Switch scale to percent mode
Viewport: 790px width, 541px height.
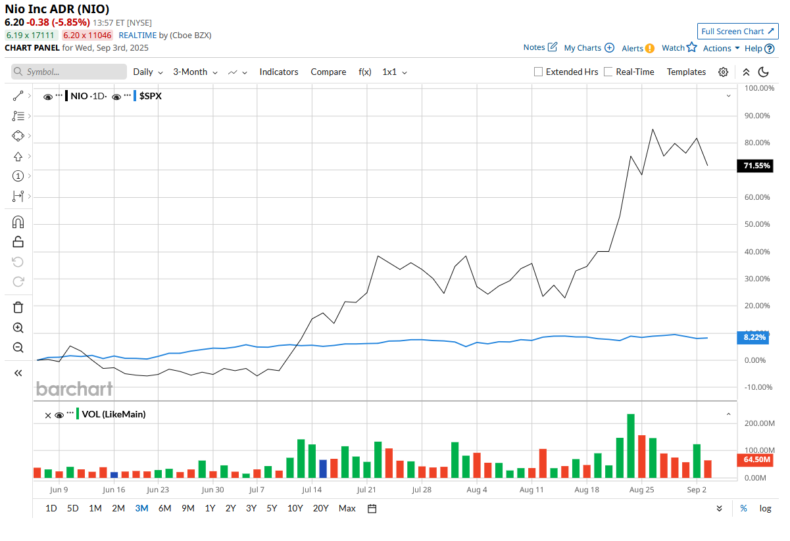[743, 508]
